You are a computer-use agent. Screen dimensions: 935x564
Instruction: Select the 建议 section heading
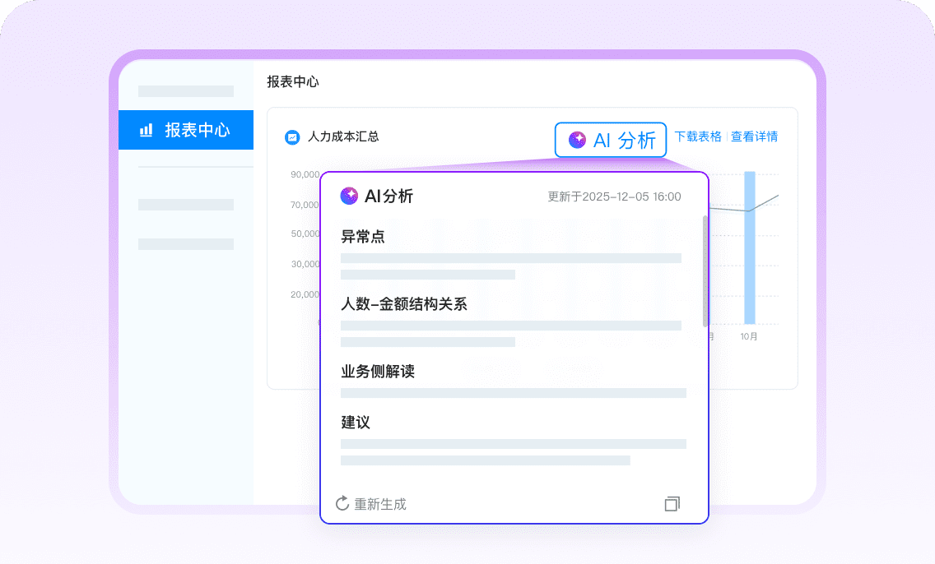[356, 423]
